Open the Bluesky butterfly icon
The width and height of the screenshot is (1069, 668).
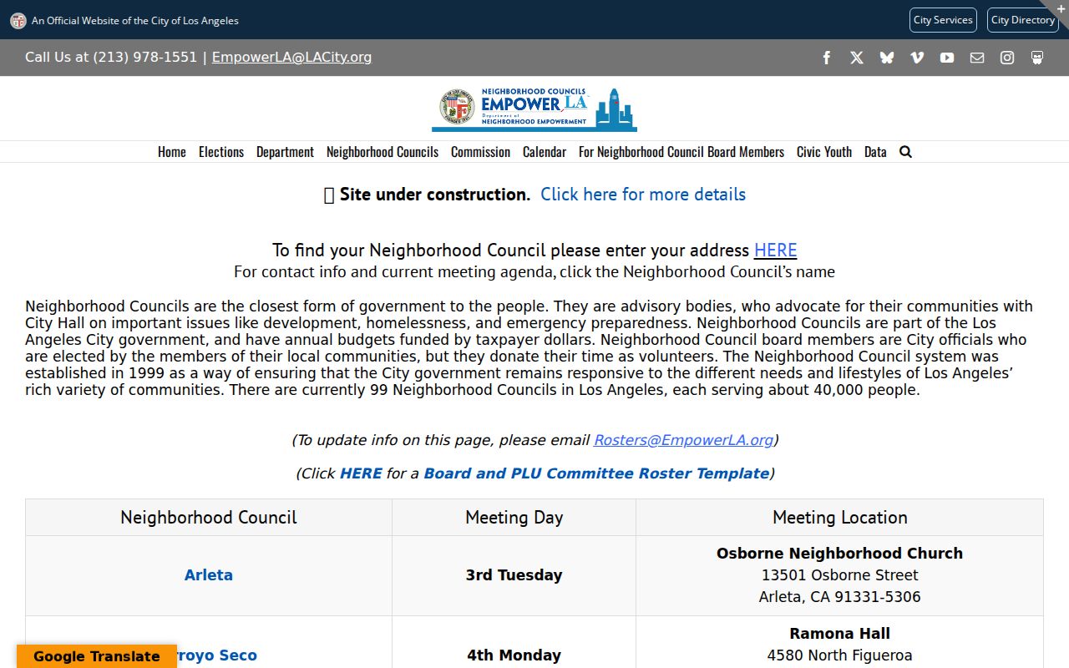[x=887, y=58]
